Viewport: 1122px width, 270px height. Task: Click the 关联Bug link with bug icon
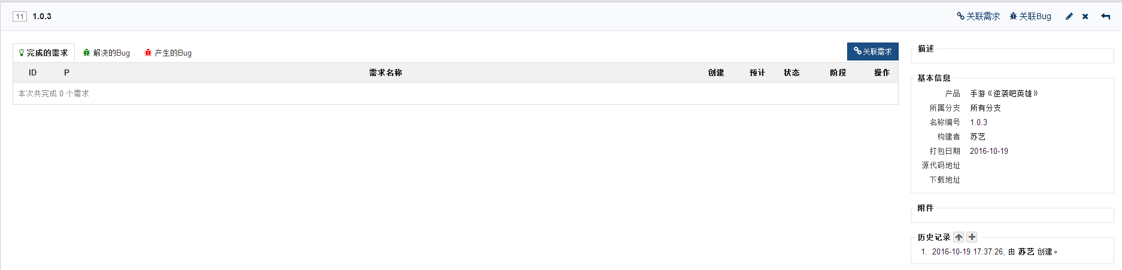point(1030,17)
